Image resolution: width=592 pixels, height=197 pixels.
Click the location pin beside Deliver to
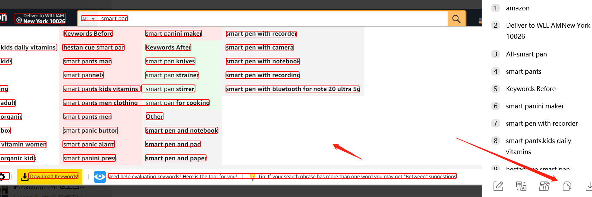(19, 20)
